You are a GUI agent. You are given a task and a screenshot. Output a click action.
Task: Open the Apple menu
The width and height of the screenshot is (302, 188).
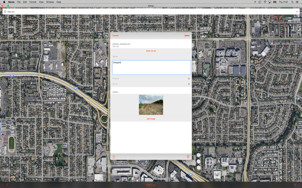point(4,2)
